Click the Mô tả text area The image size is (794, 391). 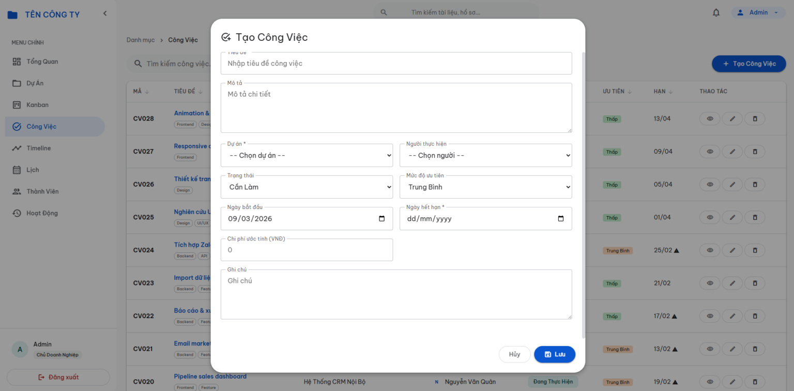point(396,108)
